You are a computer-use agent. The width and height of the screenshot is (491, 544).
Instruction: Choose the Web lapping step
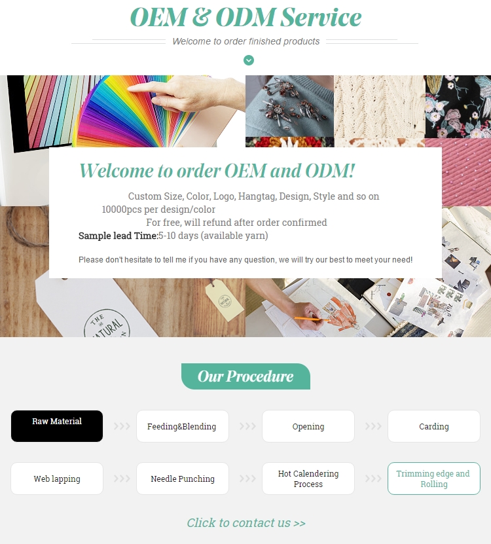[x=57, y=479]
